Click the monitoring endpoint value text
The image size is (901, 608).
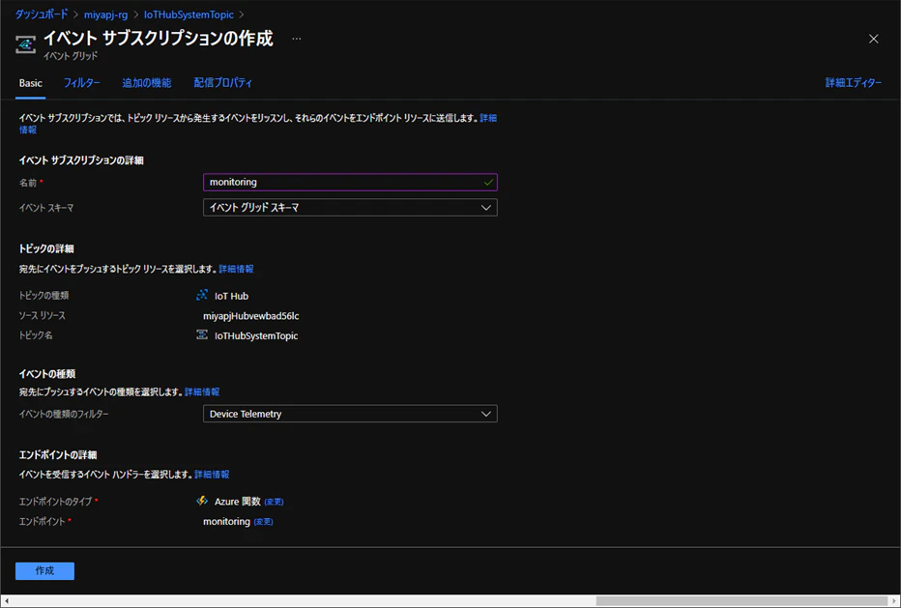point(226,522)
